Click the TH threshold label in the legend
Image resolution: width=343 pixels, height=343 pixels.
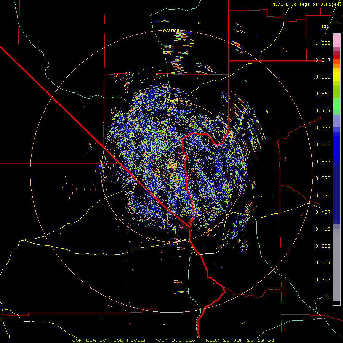(327, 297)
